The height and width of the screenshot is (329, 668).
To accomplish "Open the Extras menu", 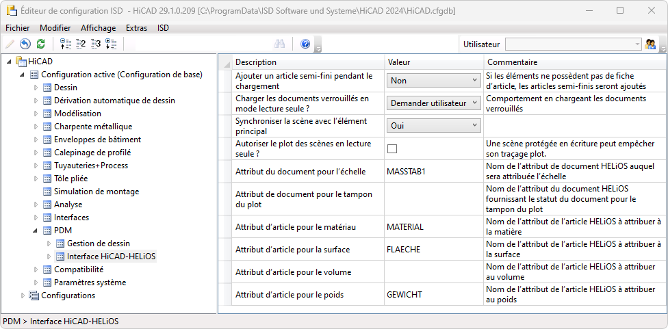I will [136, 28].
